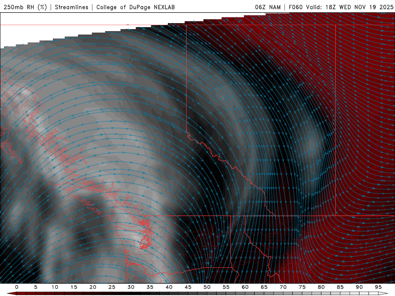This screenshot has width=395, height=296.
Task: Select the color bar label "10"
Action: tap(55, 287)
